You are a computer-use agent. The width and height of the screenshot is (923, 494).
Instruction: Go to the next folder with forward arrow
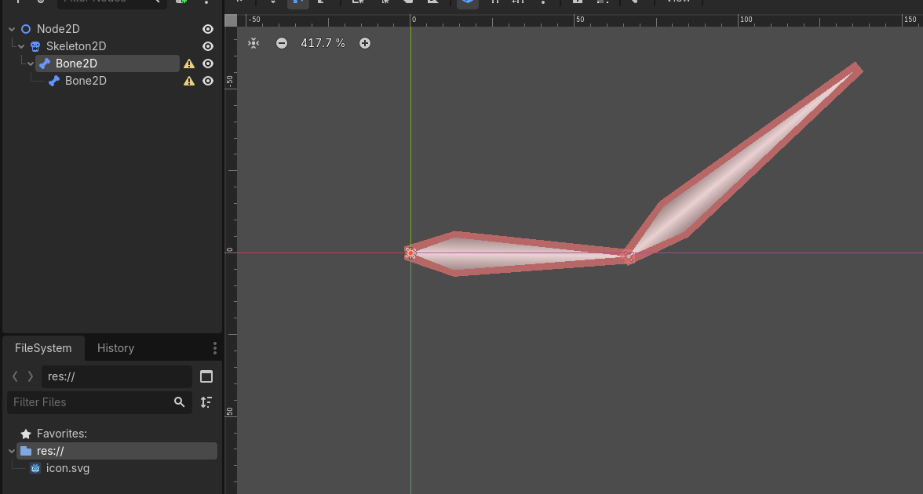[31, 376]
